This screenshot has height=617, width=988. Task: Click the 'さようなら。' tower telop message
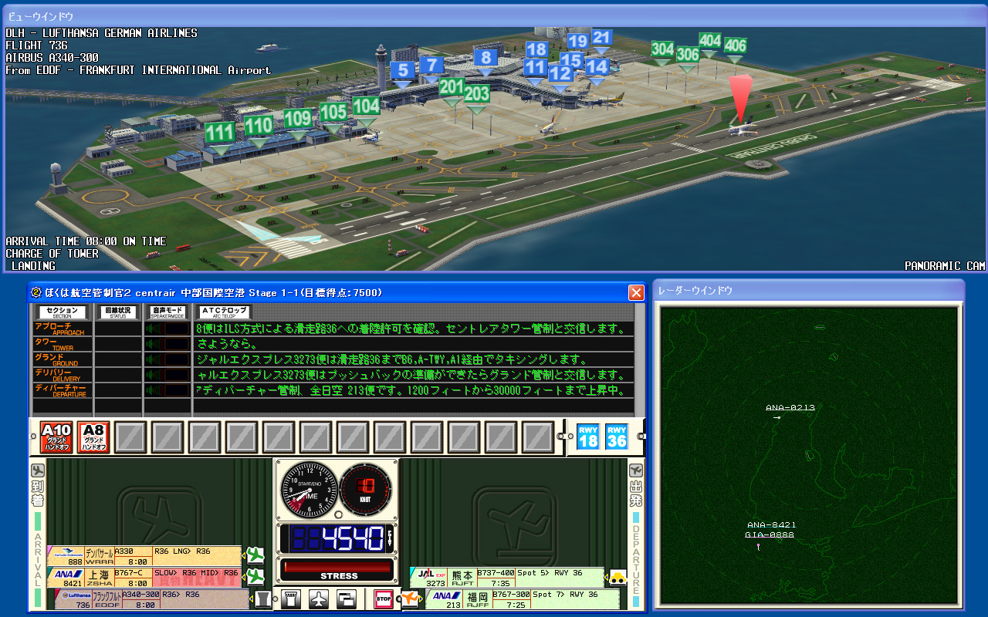tap(226, 344)
